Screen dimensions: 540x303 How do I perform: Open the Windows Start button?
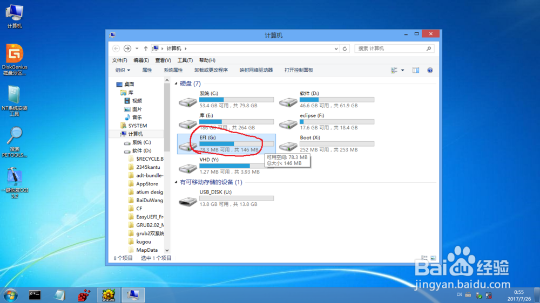(x=10, y=295)
